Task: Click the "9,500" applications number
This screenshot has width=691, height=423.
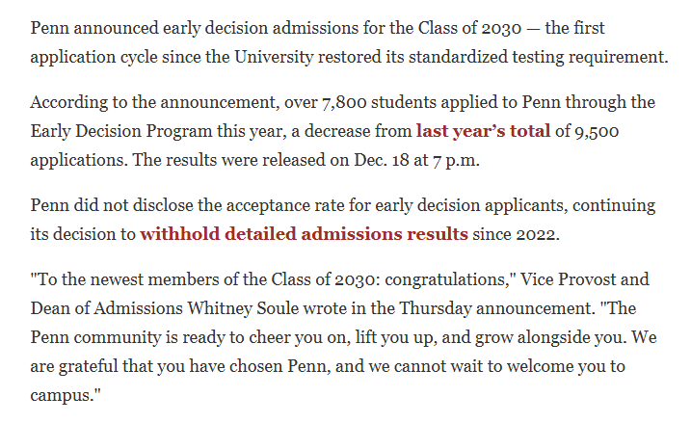Action: coord(595,129)
